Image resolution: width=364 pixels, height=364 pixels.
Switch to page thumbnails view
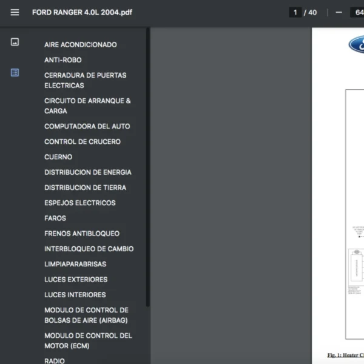point(15,42)
